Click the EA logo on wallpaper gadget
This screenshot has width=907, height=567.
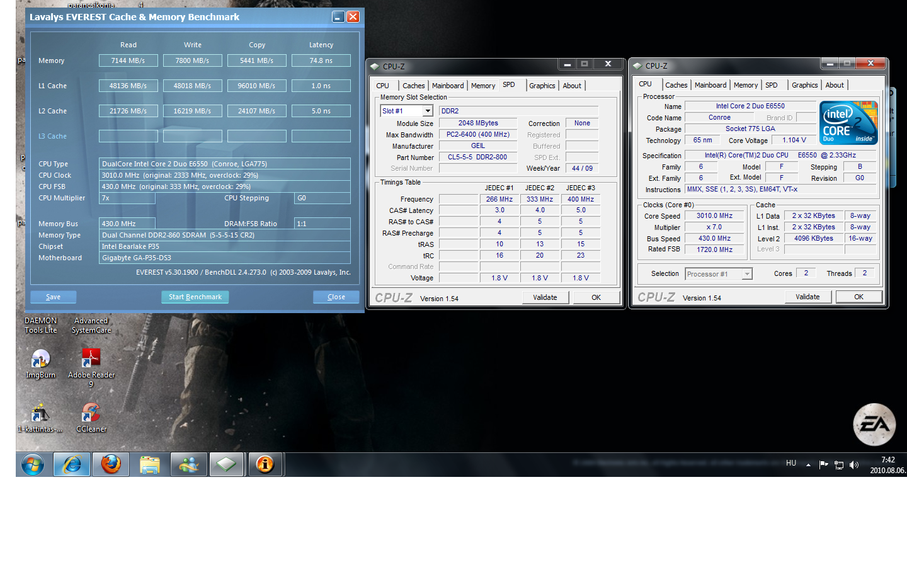[x=874, y=425]
